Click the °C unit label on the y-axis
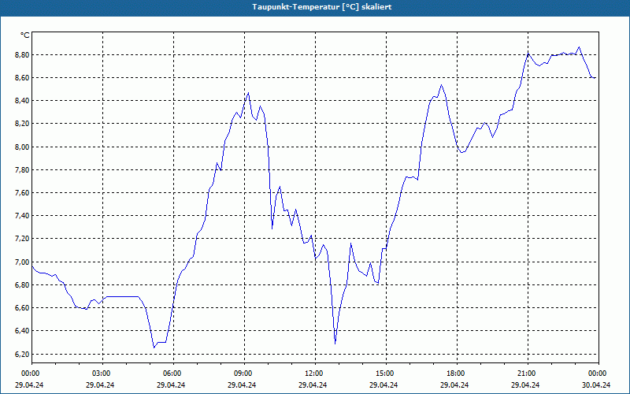This screenshot has height=394, width=630. [x=25, y=35]
